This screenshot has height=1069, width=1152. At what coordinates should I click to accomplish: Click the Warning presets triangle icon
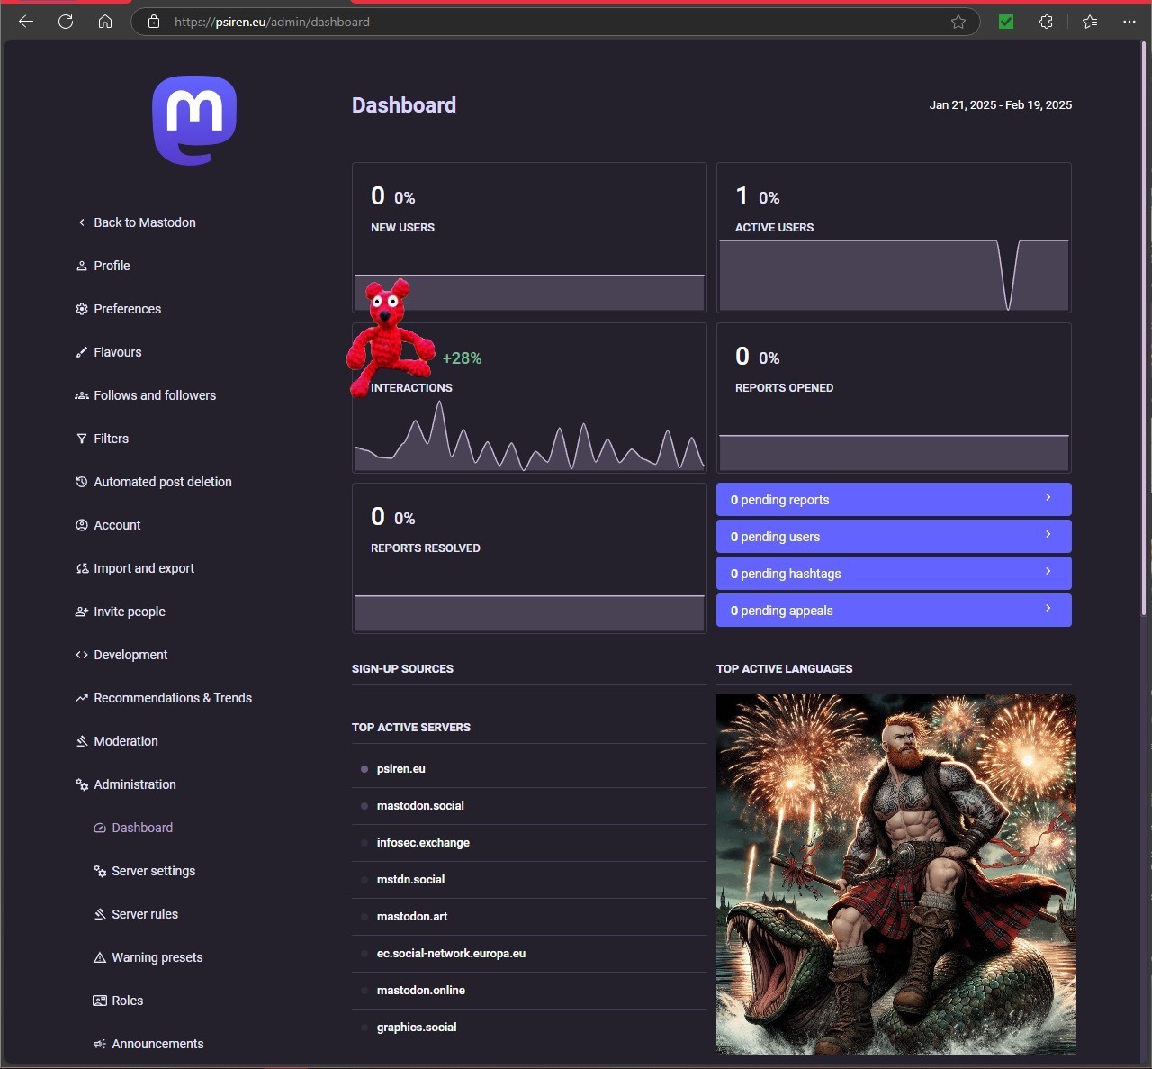pyautogui.click(x=100, y=957)
